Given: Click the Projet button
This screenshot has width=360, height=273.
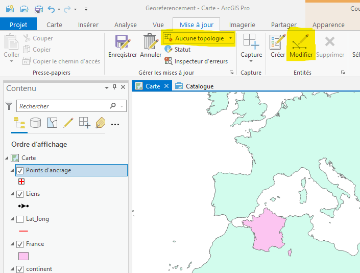Looking at the screenshot, I should coord(18,25).
